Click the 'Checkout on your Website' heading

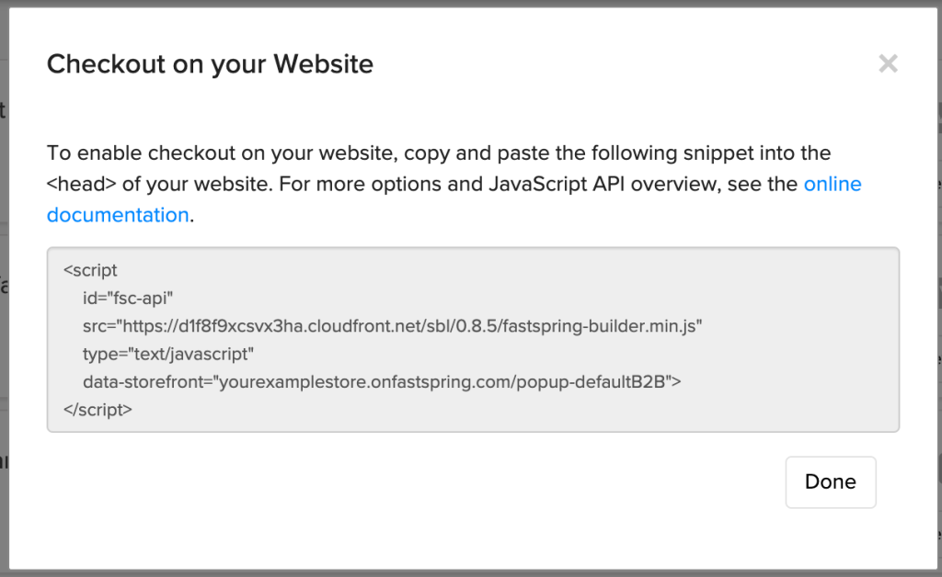pyautogui.click(x=211, y=63)
